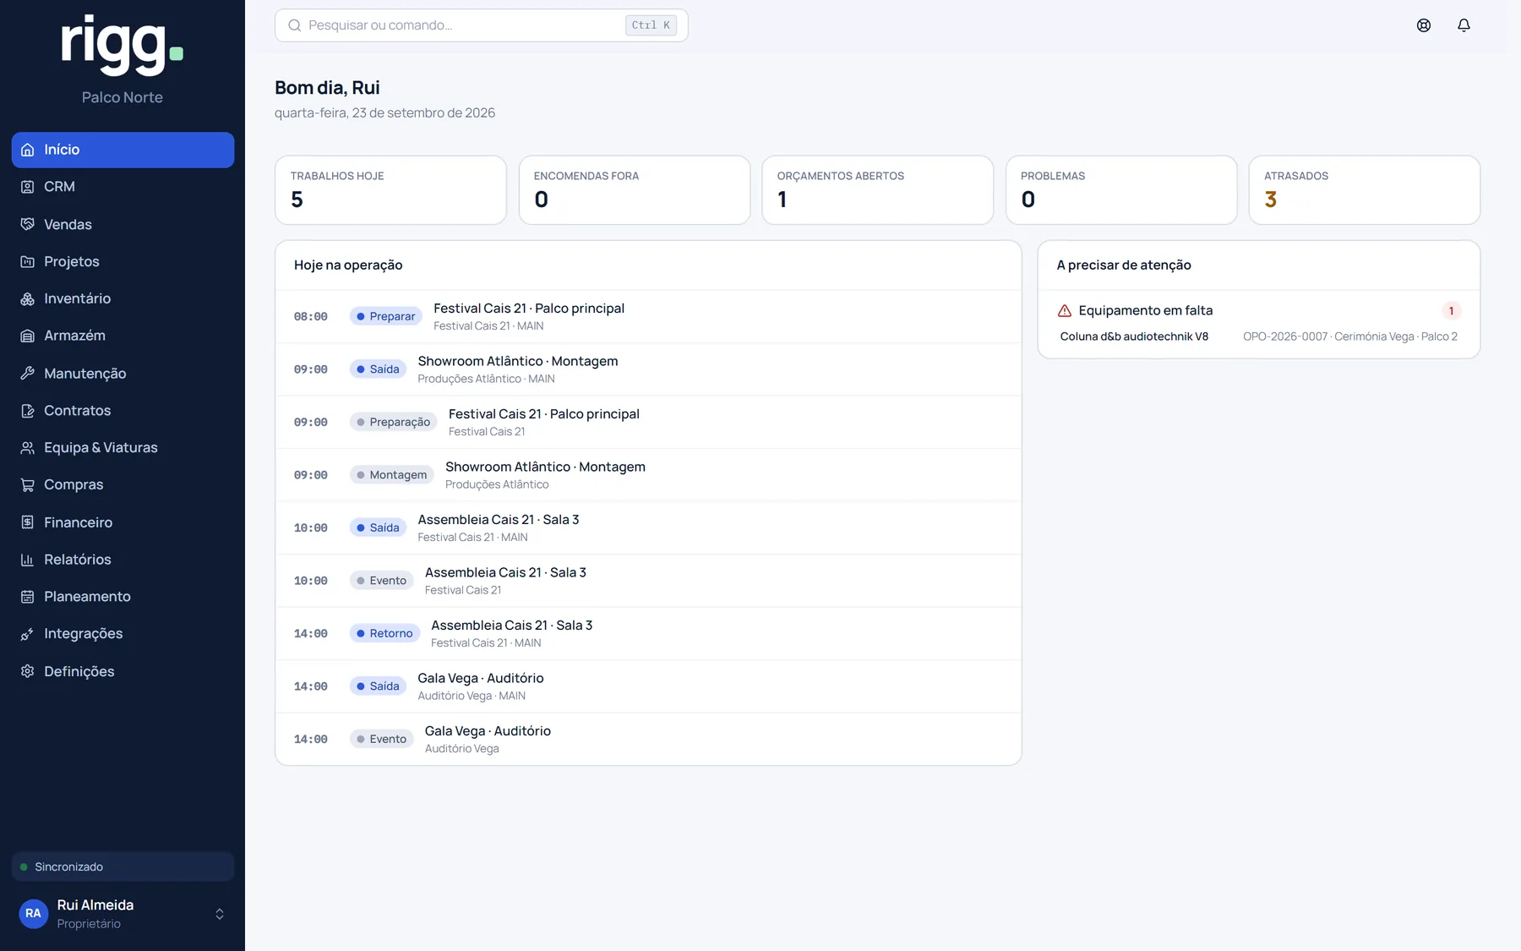The image size is (1521, 951).
Task: Click the Projetos folder icon
Action: pyautogui.click(x=28, y=261)
